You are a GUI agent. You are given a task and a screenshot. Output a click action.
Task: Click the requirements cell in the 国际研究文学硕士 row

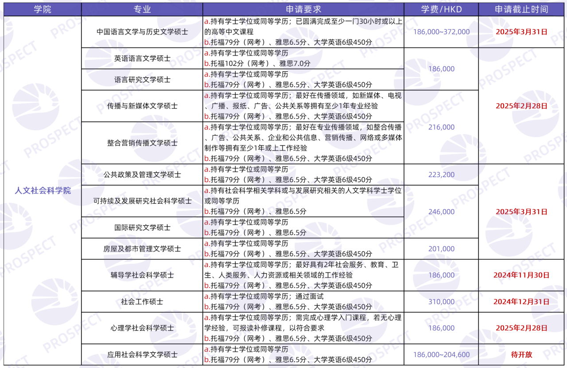303,228
